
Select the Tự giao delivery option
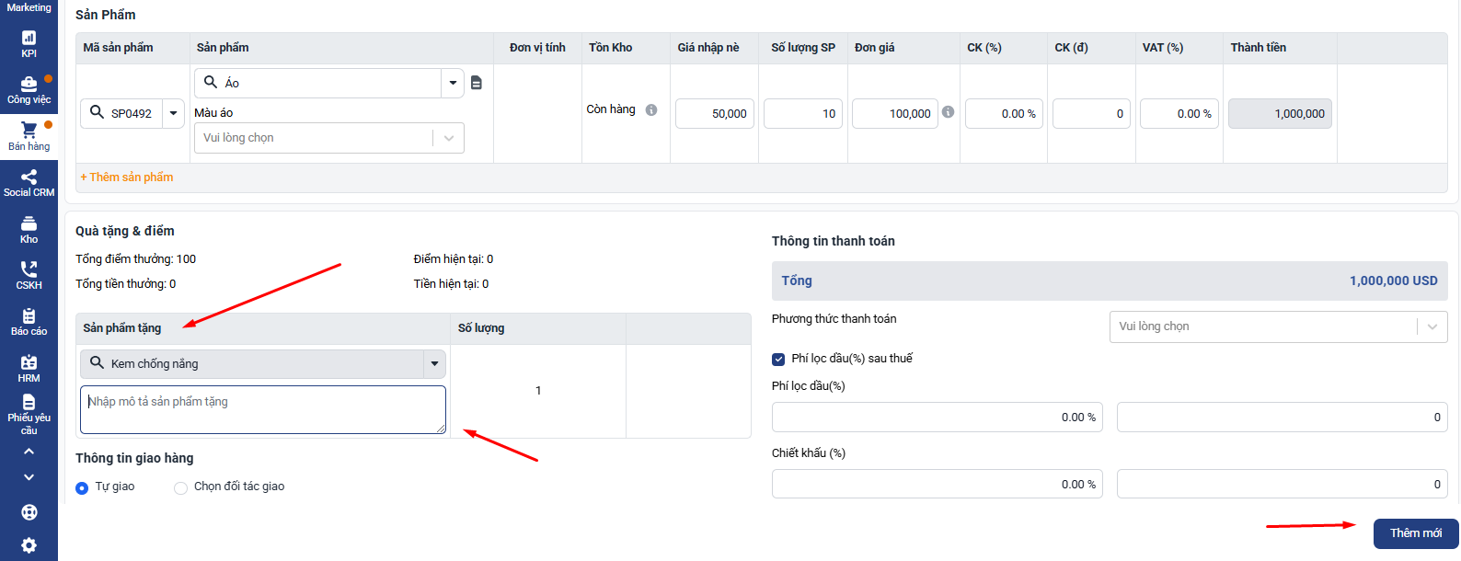point(82,487)
